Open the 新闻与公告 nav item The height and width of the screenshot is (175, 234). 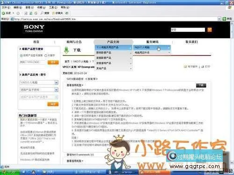74,42
